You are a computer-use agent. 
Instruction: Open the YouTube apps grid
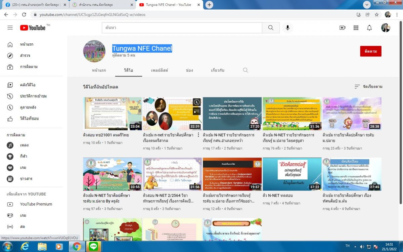pyautogui.click(x=356, y=28)
